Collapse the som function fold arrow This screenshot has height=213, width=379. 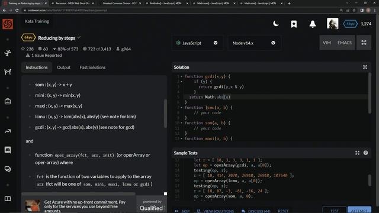tap(182, 123)
